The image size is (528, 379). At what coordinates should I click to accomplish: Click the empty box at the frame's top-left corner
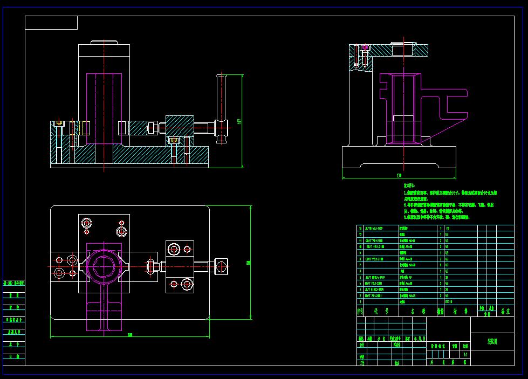click(51, 23)
